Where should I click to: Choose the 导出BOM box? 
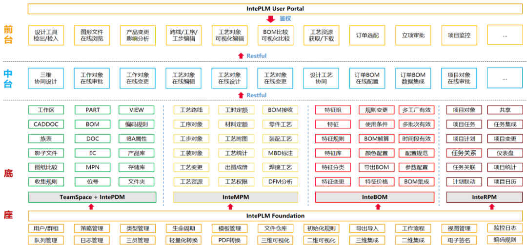click(376, 167)
